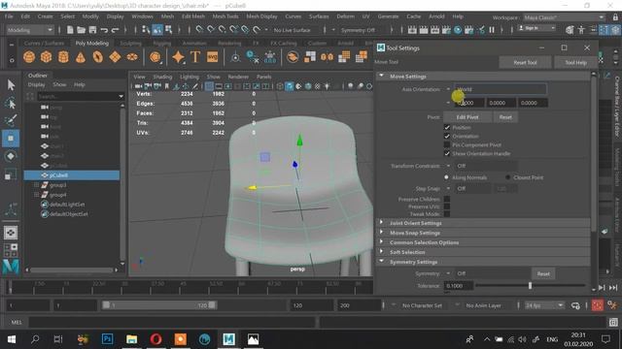Create a polygon disc from the shelf

[x=132, y=57]
